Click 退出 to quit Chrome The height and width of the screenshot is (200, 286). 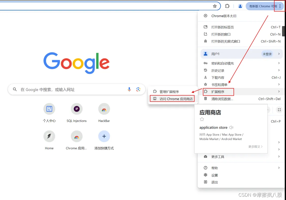241,182
